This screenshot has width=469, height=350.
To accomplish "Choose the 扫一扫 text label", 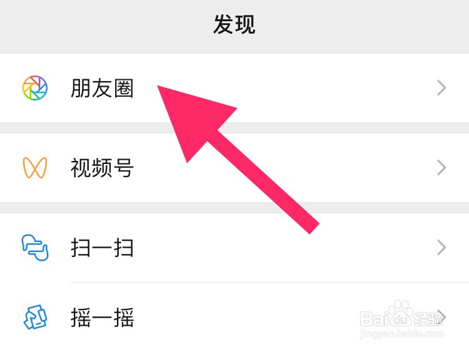I will 102,248.
